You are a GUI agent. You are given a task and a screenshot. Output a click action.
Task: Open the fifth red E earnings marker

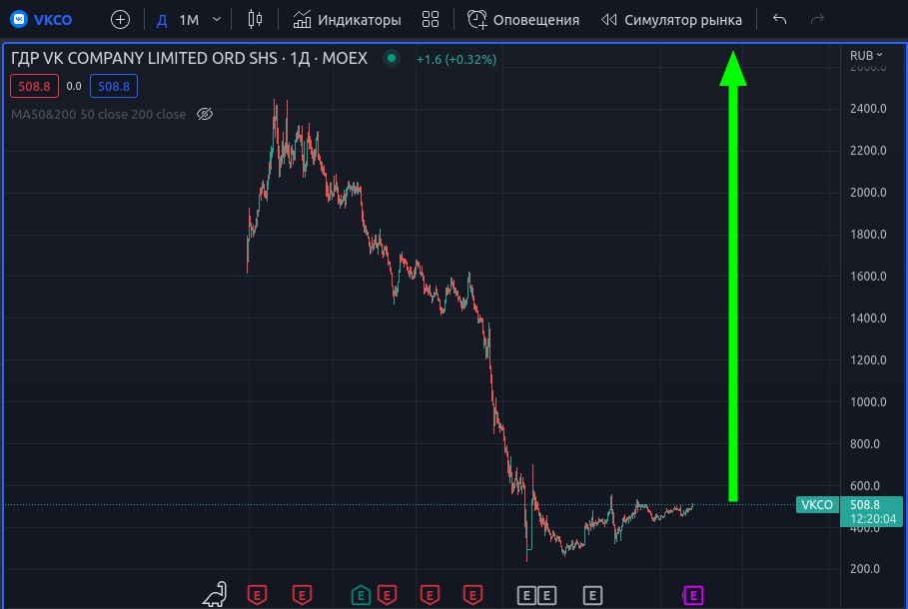point(430,595)
